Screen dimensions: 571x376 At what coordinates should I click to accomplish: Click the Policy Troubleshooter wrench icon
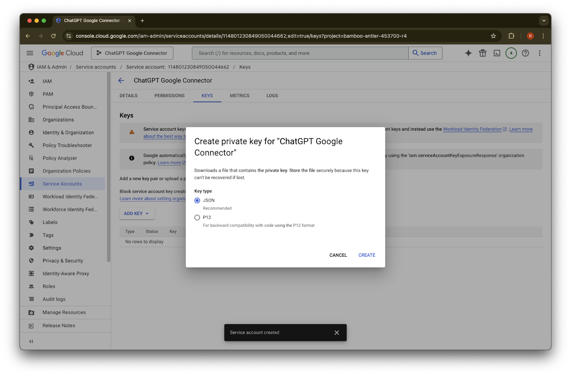31,145
